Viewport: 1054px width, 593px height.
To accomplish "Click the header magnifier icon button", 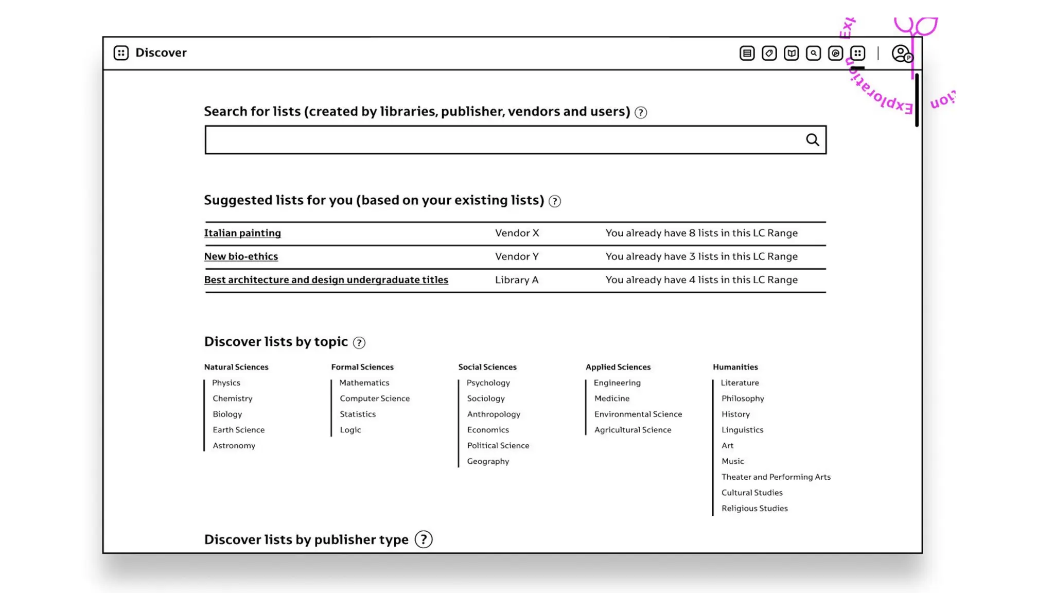I will [x=813, y=53].
